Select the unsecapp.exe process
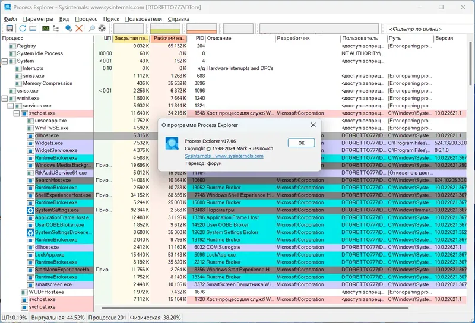Image resolution: width=475 pixels, height=323 pixels. click(50, 121)
